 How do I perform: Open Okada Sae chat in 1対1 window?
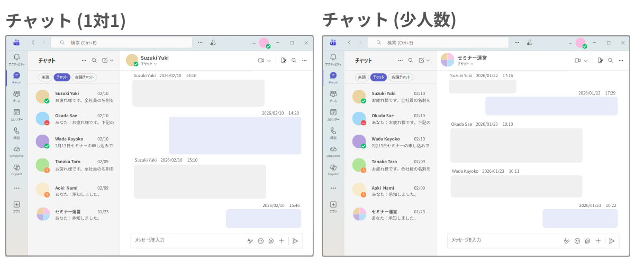(x=74, y=119)
